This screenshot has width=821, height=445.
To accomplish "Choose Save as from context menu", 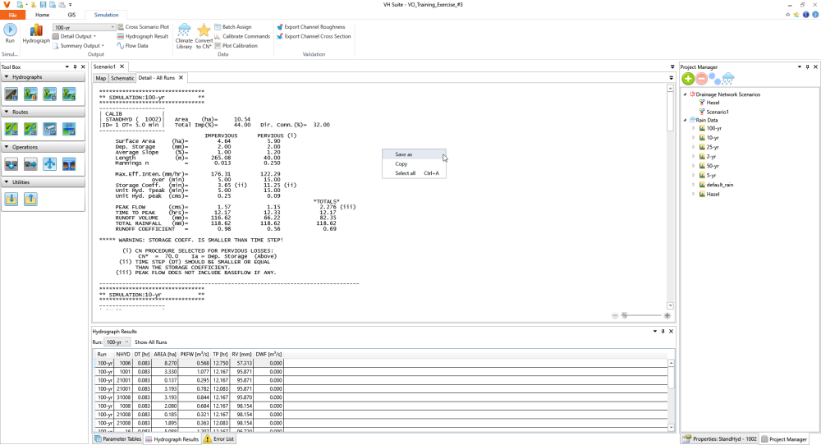I will [x=414, y=154].
